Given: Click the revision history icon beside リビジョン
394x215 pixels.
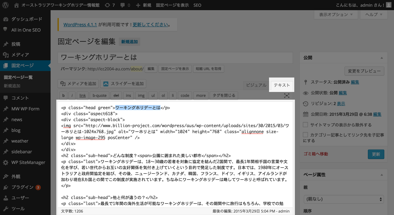Looking at the screenshot, I should tap(306, 104).
